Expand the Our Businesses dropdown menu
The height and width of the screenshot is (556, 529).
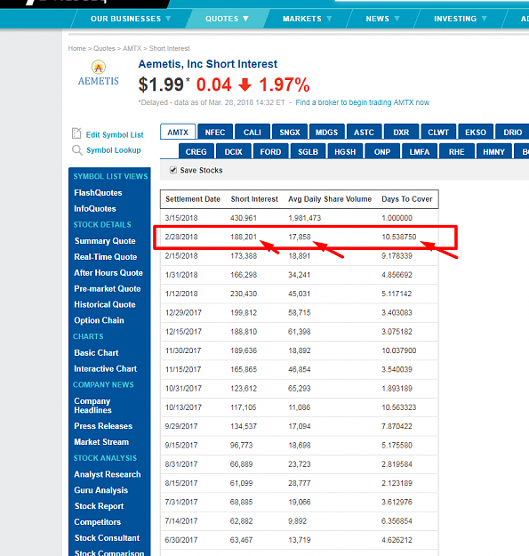click(130, 19)
